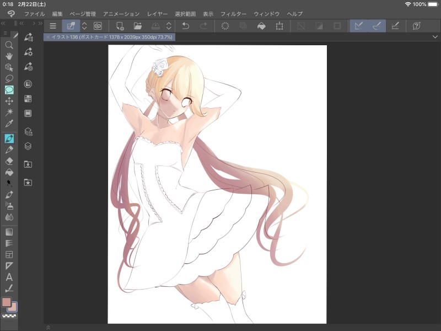The height and width of the screenshot is (331, 441).
Task: Open stepper next to Clip Studio button
Action: coord(84,26)
